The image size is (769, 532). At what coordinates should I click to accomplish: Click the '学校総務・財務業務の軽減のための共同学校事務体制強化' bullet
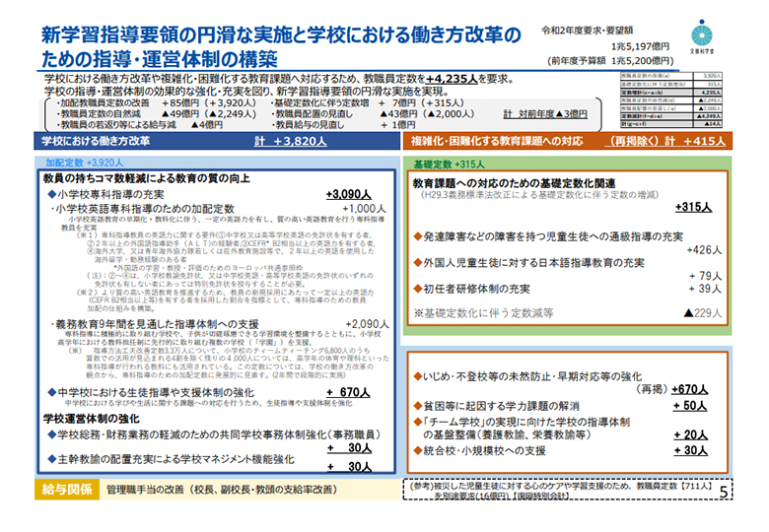coord(214,434)
